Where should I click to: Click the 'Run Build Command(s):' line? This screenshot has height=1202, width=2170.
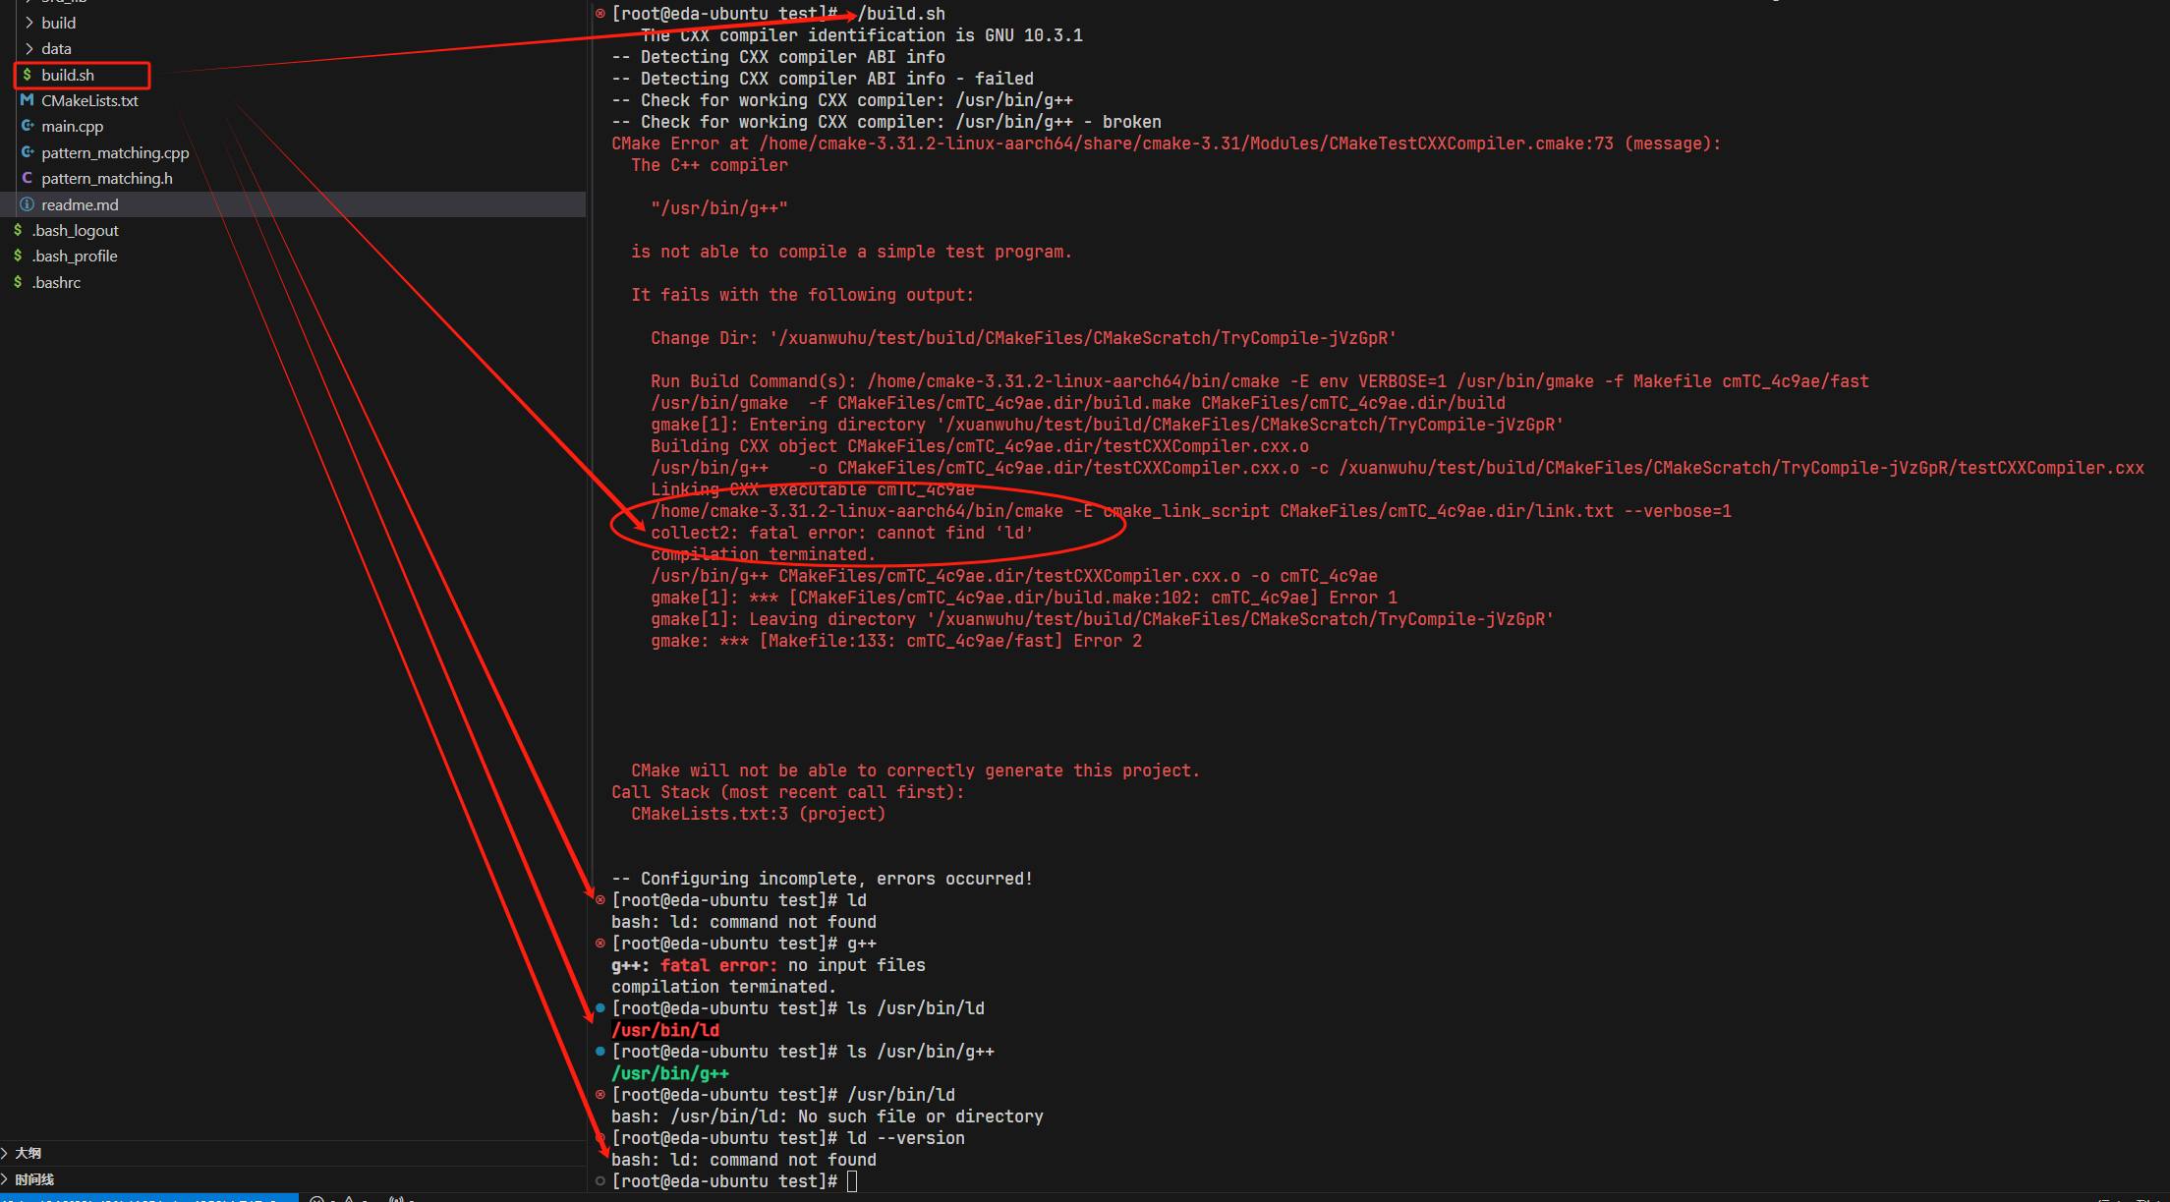[1260, 381]
